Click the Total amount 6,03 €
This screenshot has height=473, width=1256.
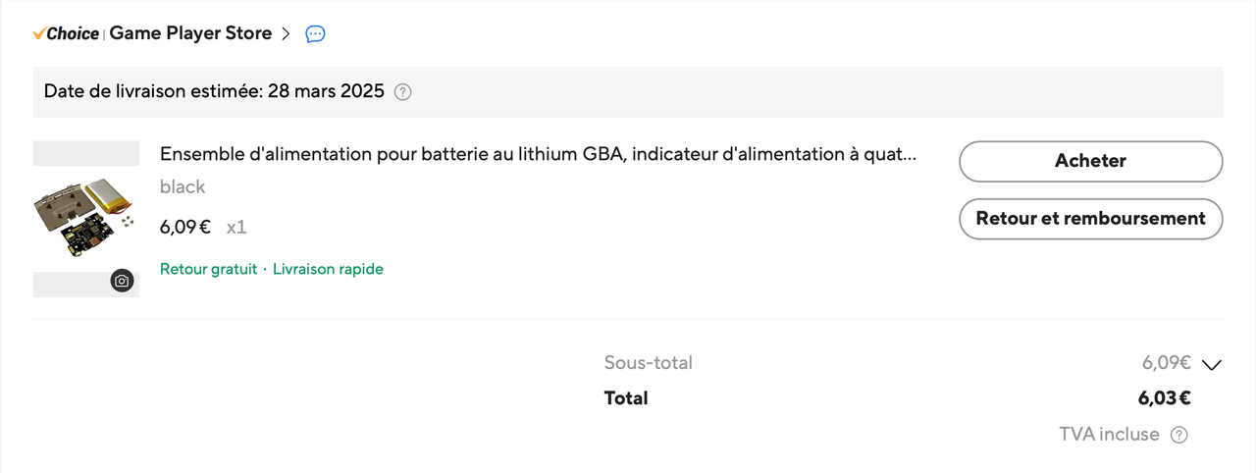[x=1164, y=398]
